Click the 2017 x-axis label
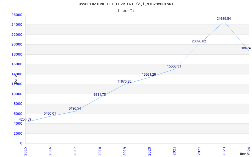The width and height of the screenshot is (252, 157). point(75,151)
